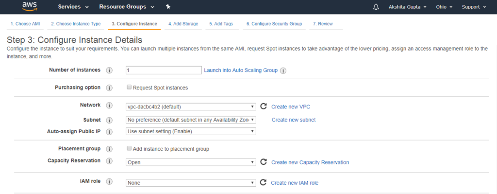Click the Number of instances input field
This screenshot has width=497, height=194.
(164, 70)
